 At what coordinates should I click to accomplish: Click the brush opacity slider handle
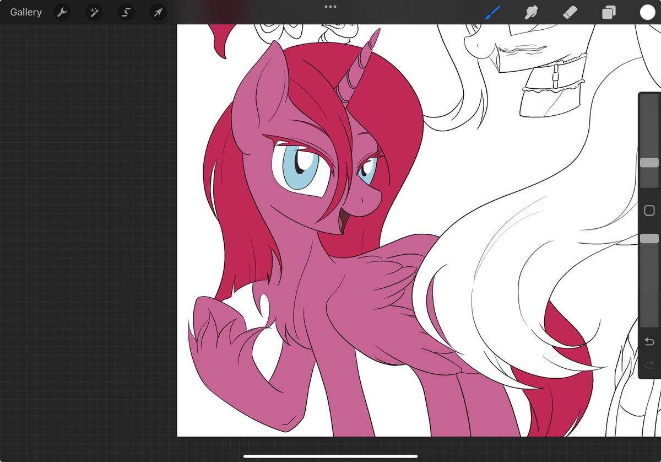tap(649, 238)
